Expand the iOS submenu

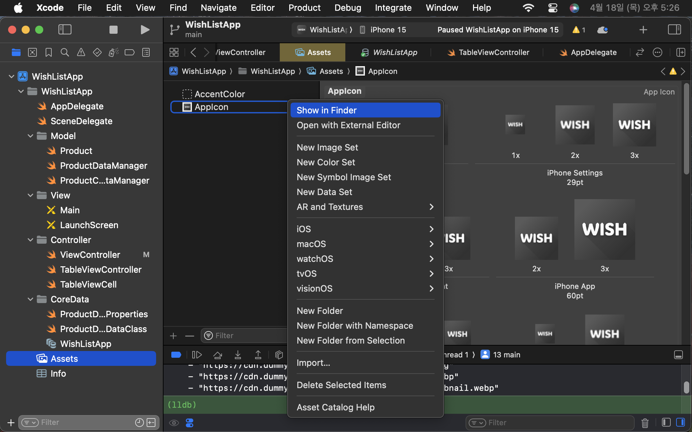point(365,229)
